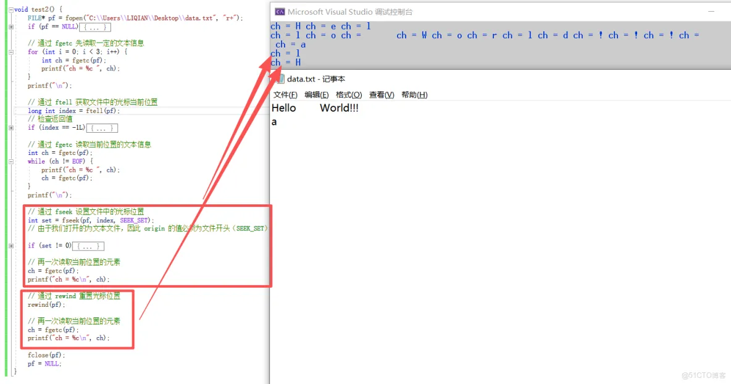The height and width of the screenshot is (384, 731).
Task: Click the word 'Hello' in Notepad
Action: (x=284, y=108)
